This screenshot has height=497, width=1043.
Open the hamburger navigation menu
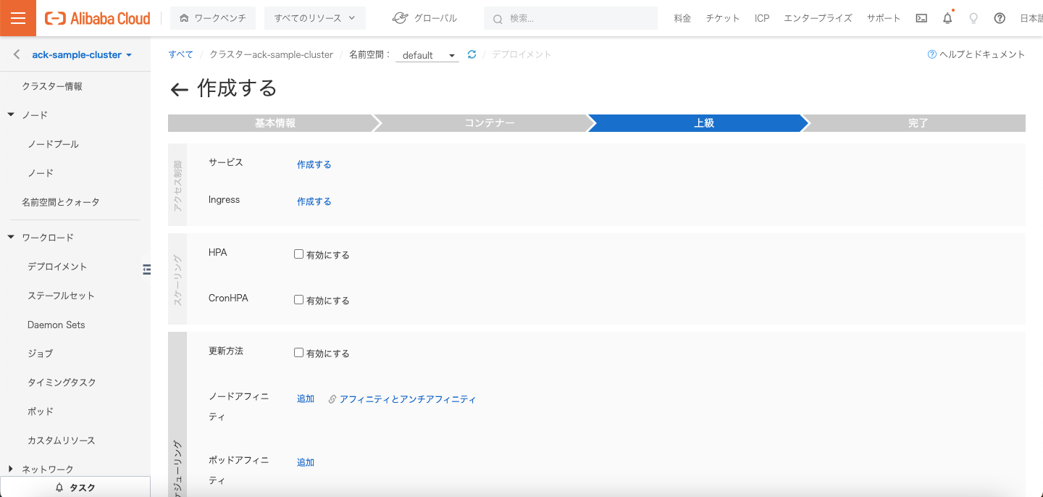(18, 18)
